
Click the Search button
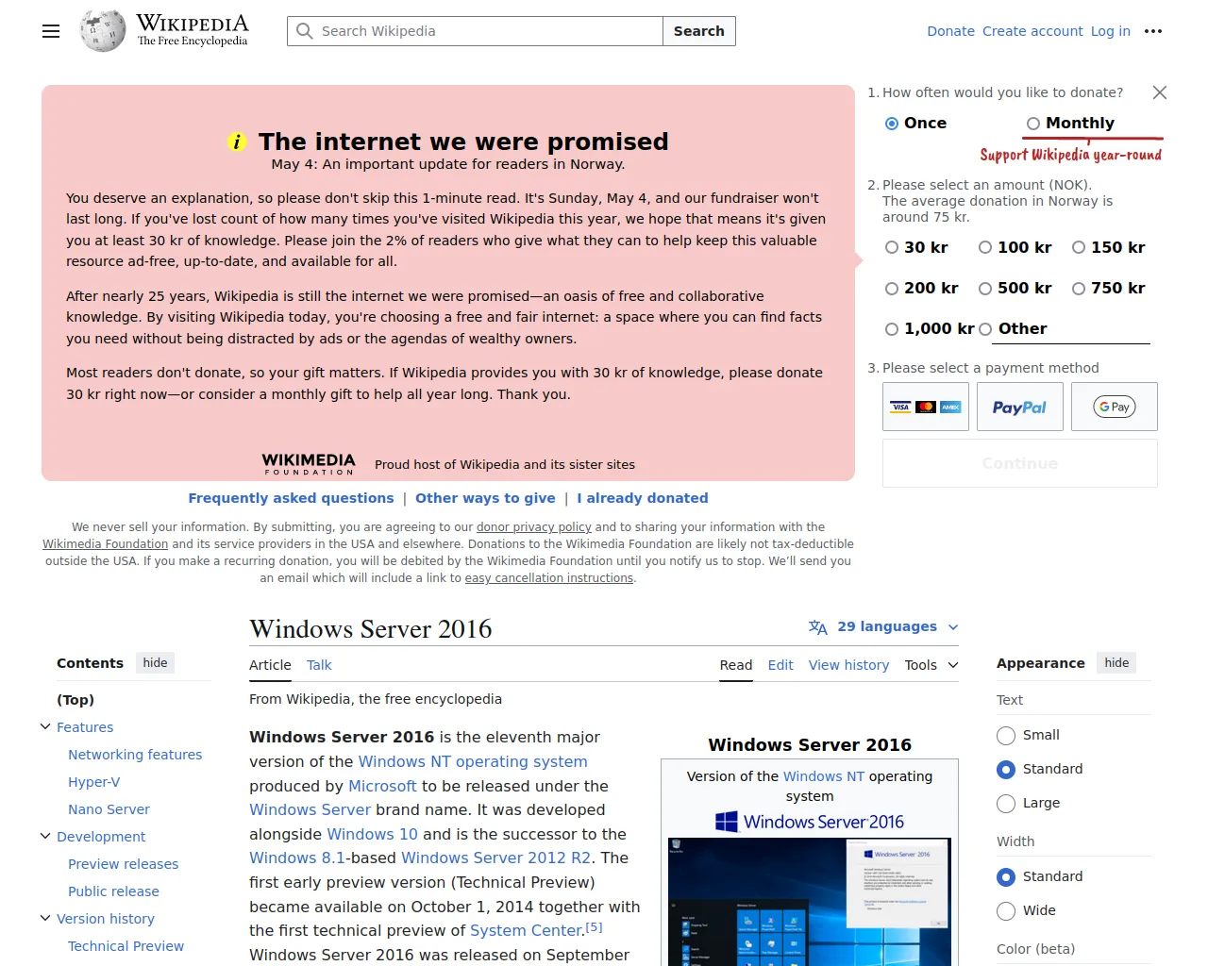[x=699, y=31]
